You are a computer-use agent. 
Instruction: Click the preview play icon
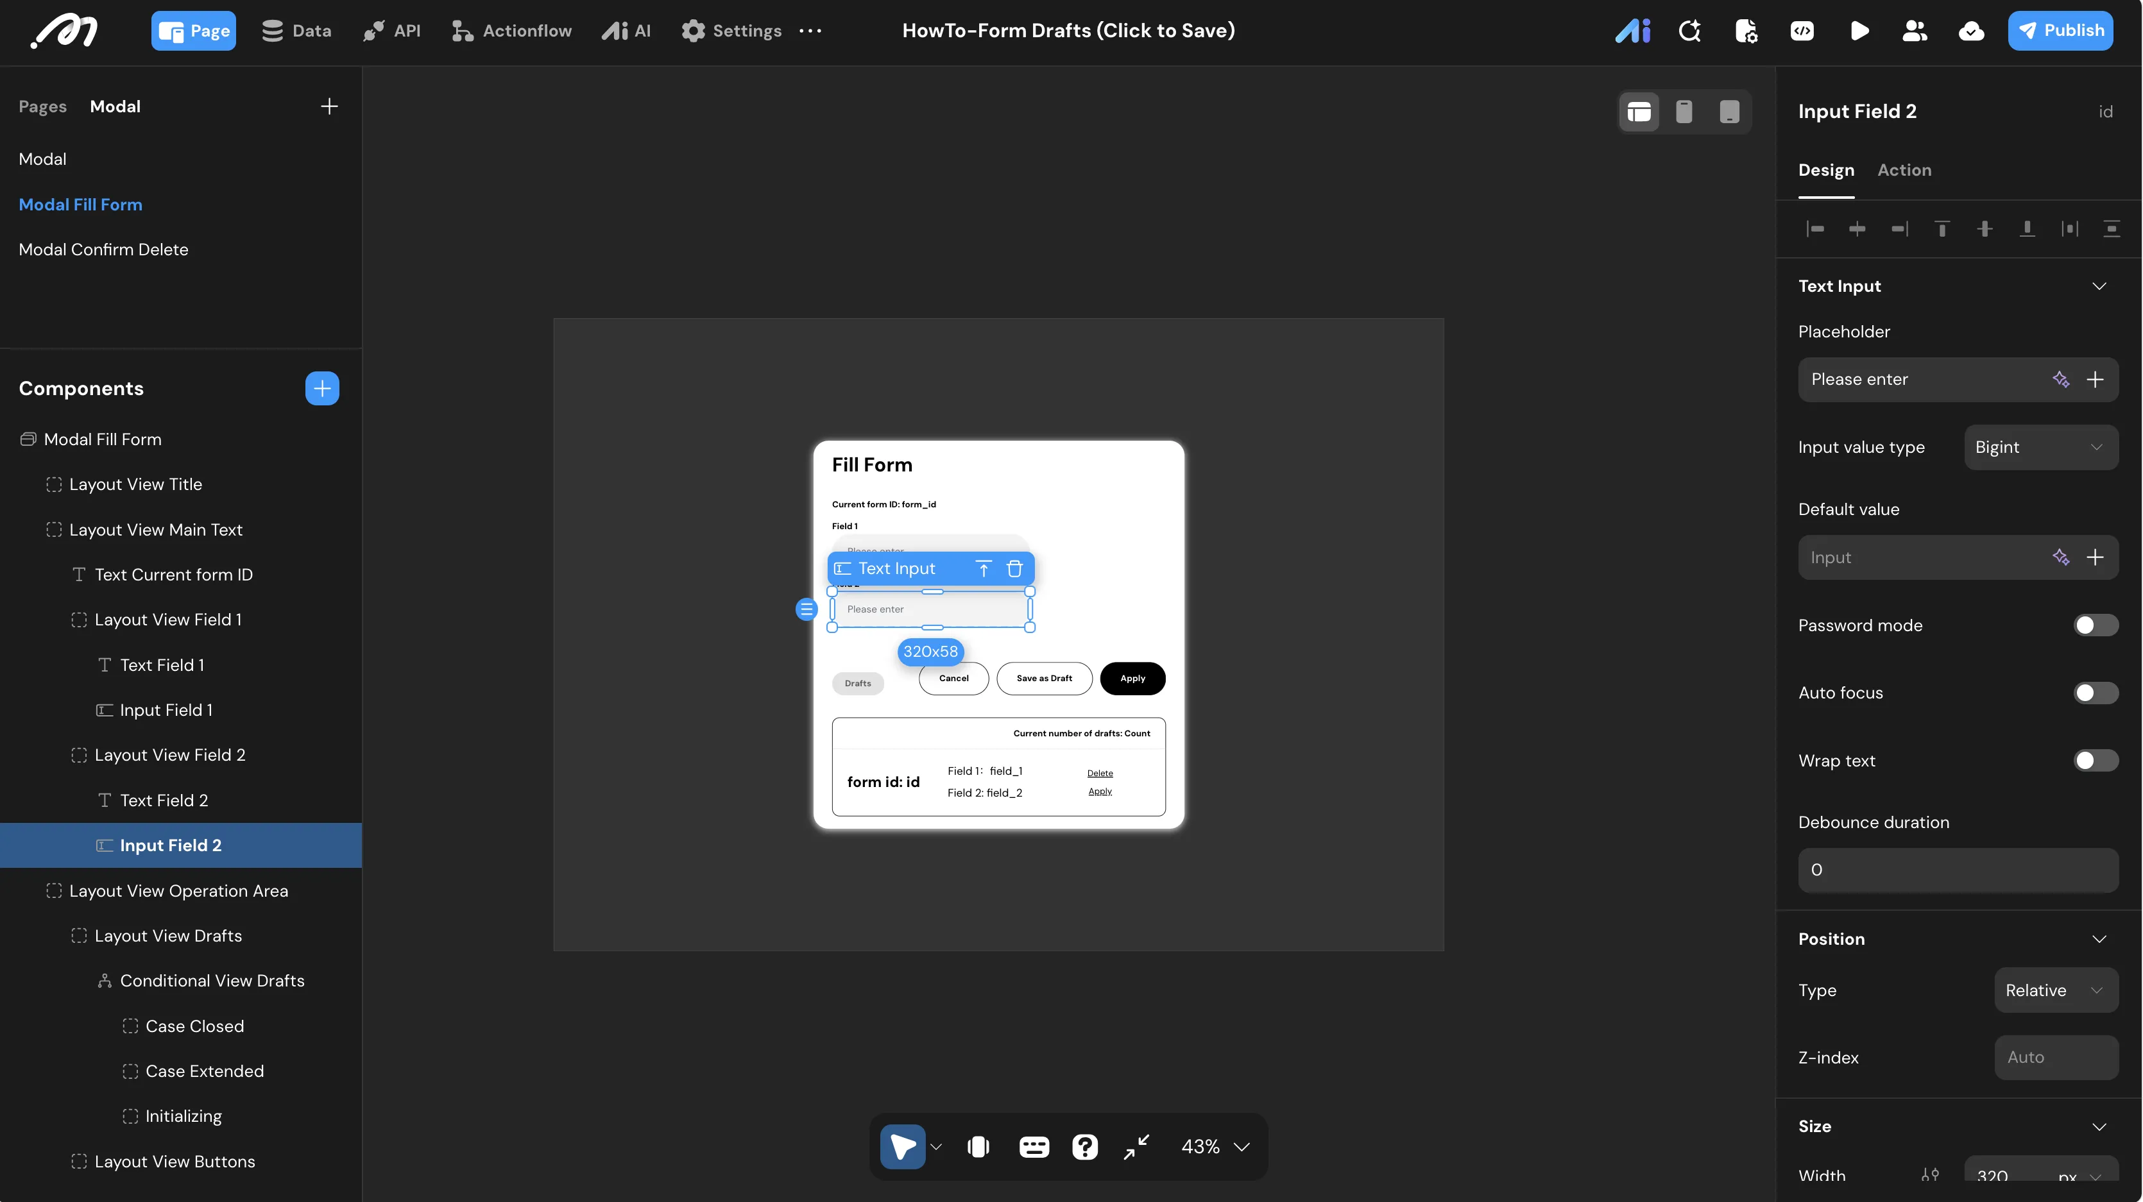(1859, 31)
